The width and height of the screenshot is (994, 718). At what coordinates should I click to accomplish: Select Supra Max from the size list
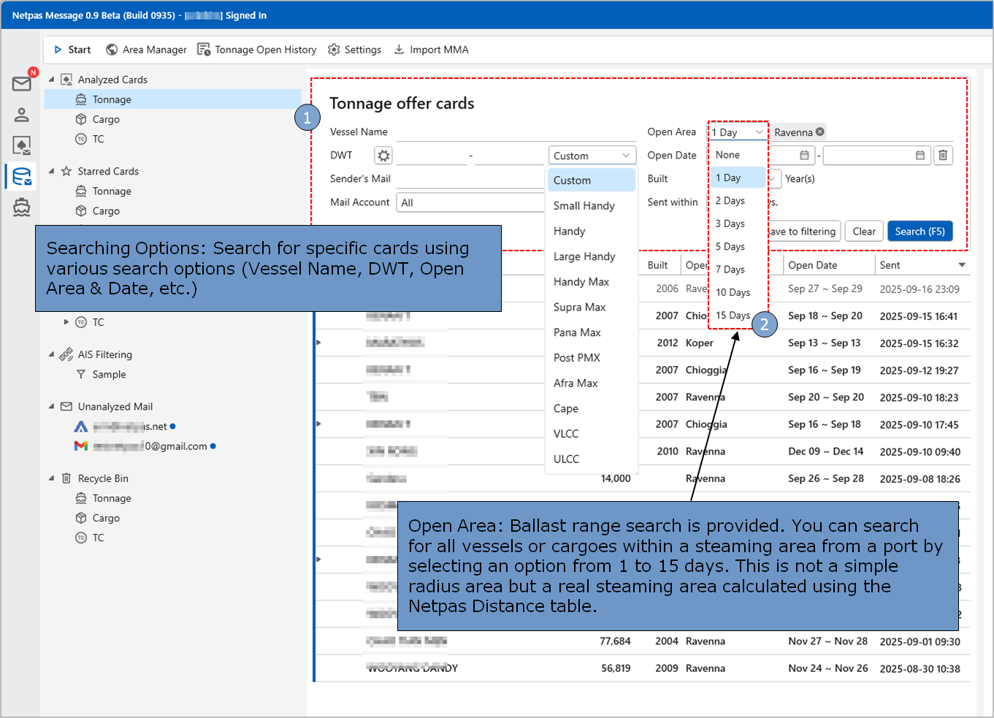[580, 308]
